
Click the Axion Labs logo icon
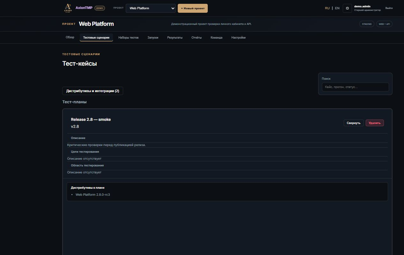[x=68, y=8]
